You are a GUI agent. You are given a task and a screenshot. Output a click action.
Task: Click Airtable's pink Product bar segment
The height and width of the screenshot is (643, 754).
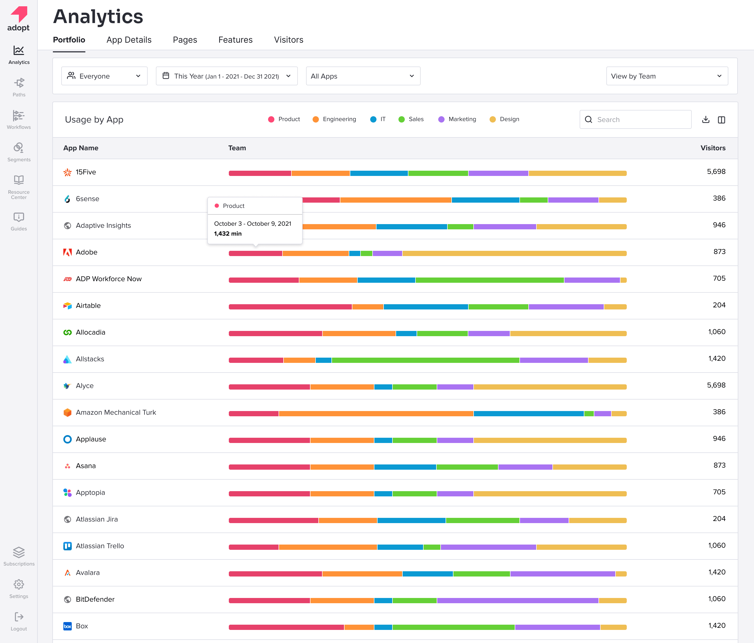[x=290, y=307]
